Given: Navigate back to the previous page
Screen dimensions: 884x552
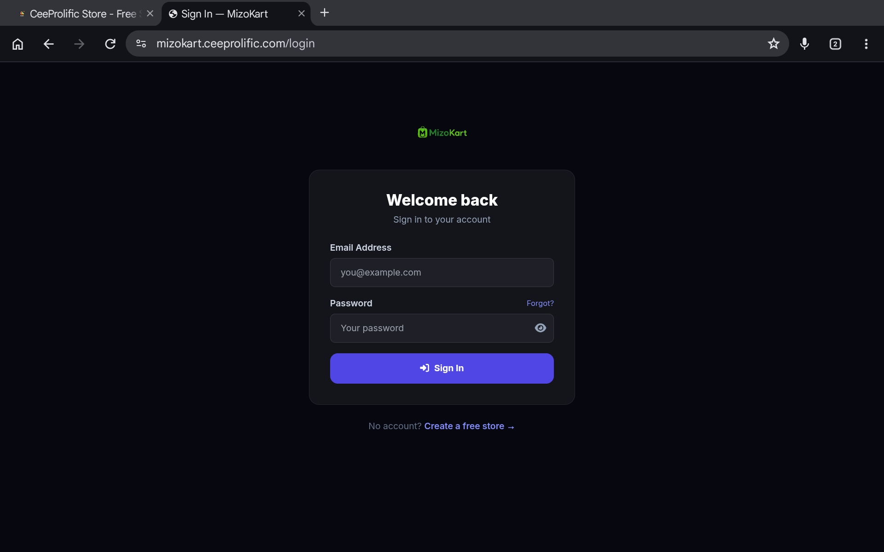Looking at the screenshot, I should pos(48,44).
